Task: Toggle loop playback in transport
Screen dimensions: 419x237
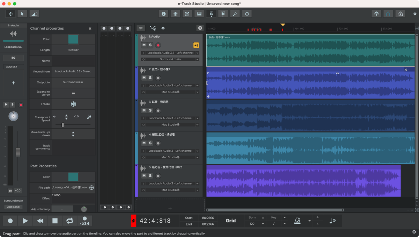Action: [70, 221]
